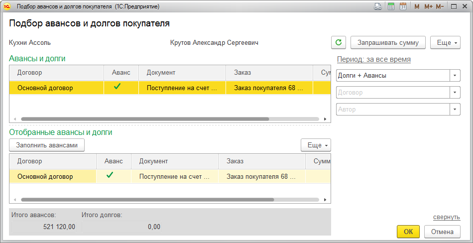Click the M+ memory add button
This screenshot has height=243, width=473.
[x=428, y=7]
